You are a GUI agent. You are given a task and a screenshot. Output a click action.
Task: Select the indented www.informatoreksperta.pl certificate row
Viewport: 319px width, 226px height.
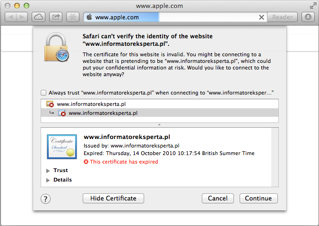pyautogui.click(x=160, y=113)
